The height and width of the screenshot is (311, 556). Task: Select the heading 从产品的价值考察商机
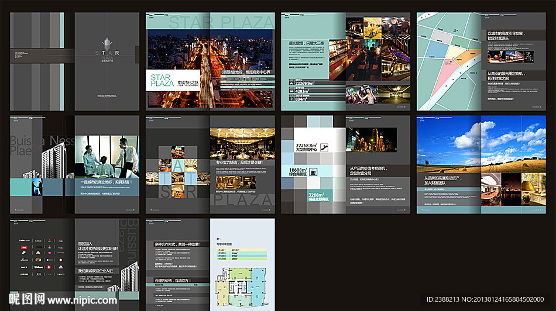point(368,168)
